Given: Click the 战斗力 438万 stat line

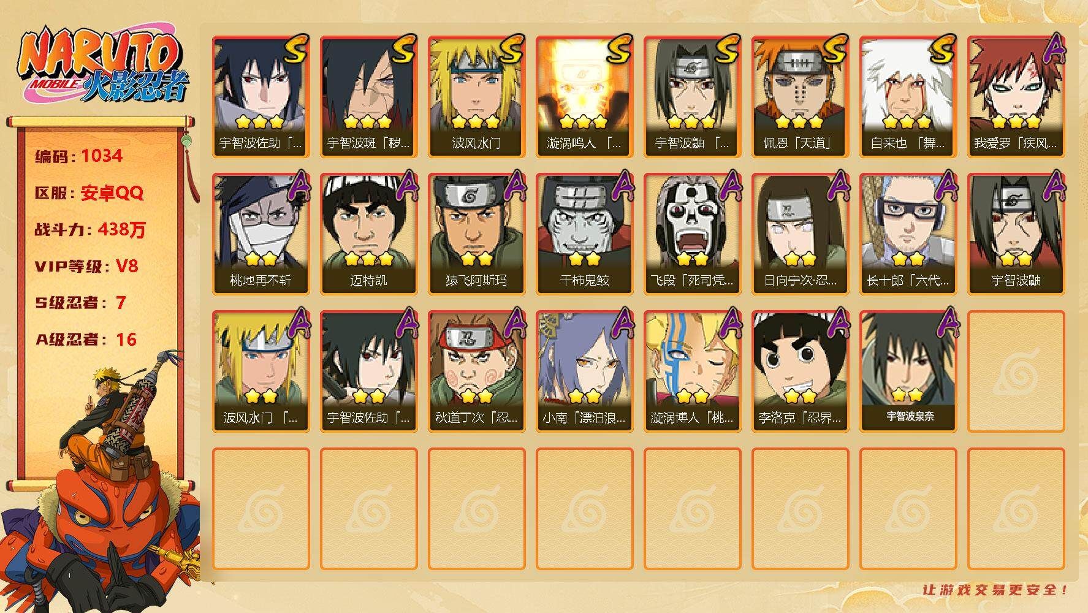Looking at the screenshot, I should [x=90, y=230].
